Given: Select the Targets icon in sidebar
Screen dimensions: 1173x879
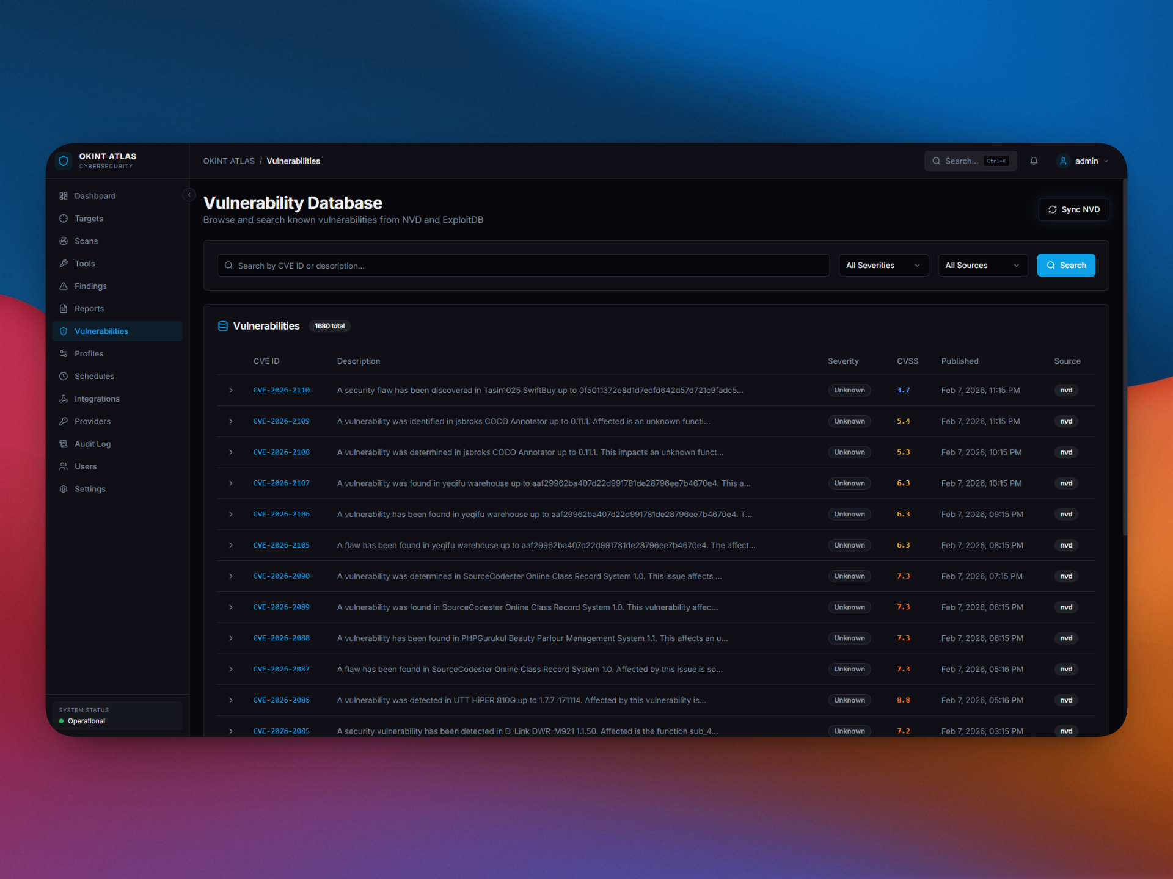Looking at the screenshot, I should (x=64, y=218).
